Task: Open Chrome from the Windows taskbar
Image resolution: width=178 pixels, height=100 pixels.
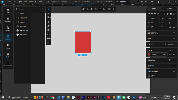Action: point(53,97)
